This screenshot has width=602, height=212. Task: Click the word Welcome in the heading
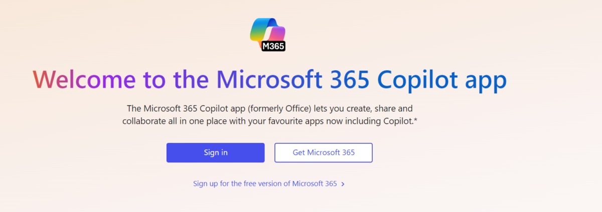(84, 80)
